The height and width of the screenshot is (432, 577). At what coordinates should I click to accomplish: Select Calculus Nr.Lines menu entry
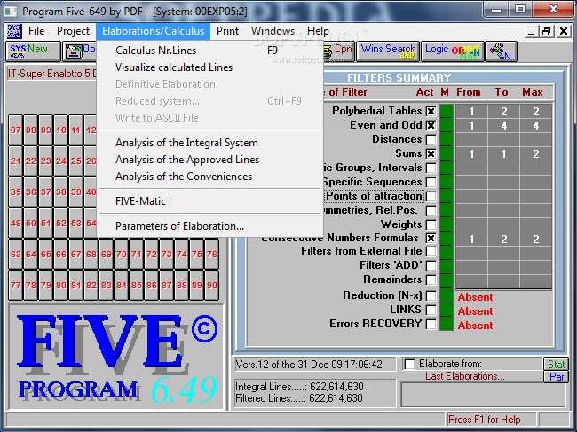209,51
